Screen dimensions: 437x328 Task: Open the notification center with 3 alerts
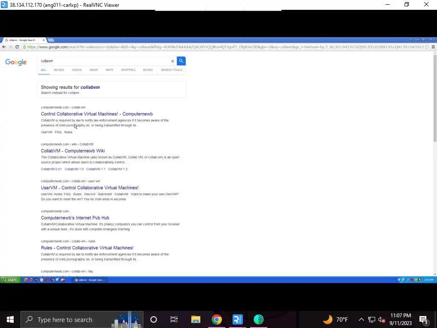pyautogui.click(x=424, y=320)
